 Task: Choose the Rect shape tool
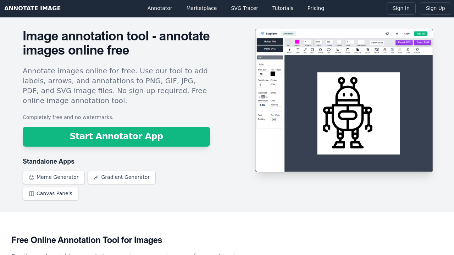point(312,50)
